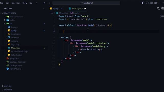The image size is (164, 92).
Task: Click the Modal symbol breadcrumb
Action: tap(76, 13)
